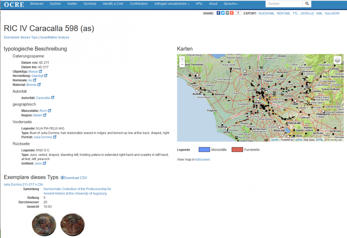Click the Facebook share icon
Image resolution: width=347 pixels, height=238 pixels.
pyautogui.click(x=218, y=13)
